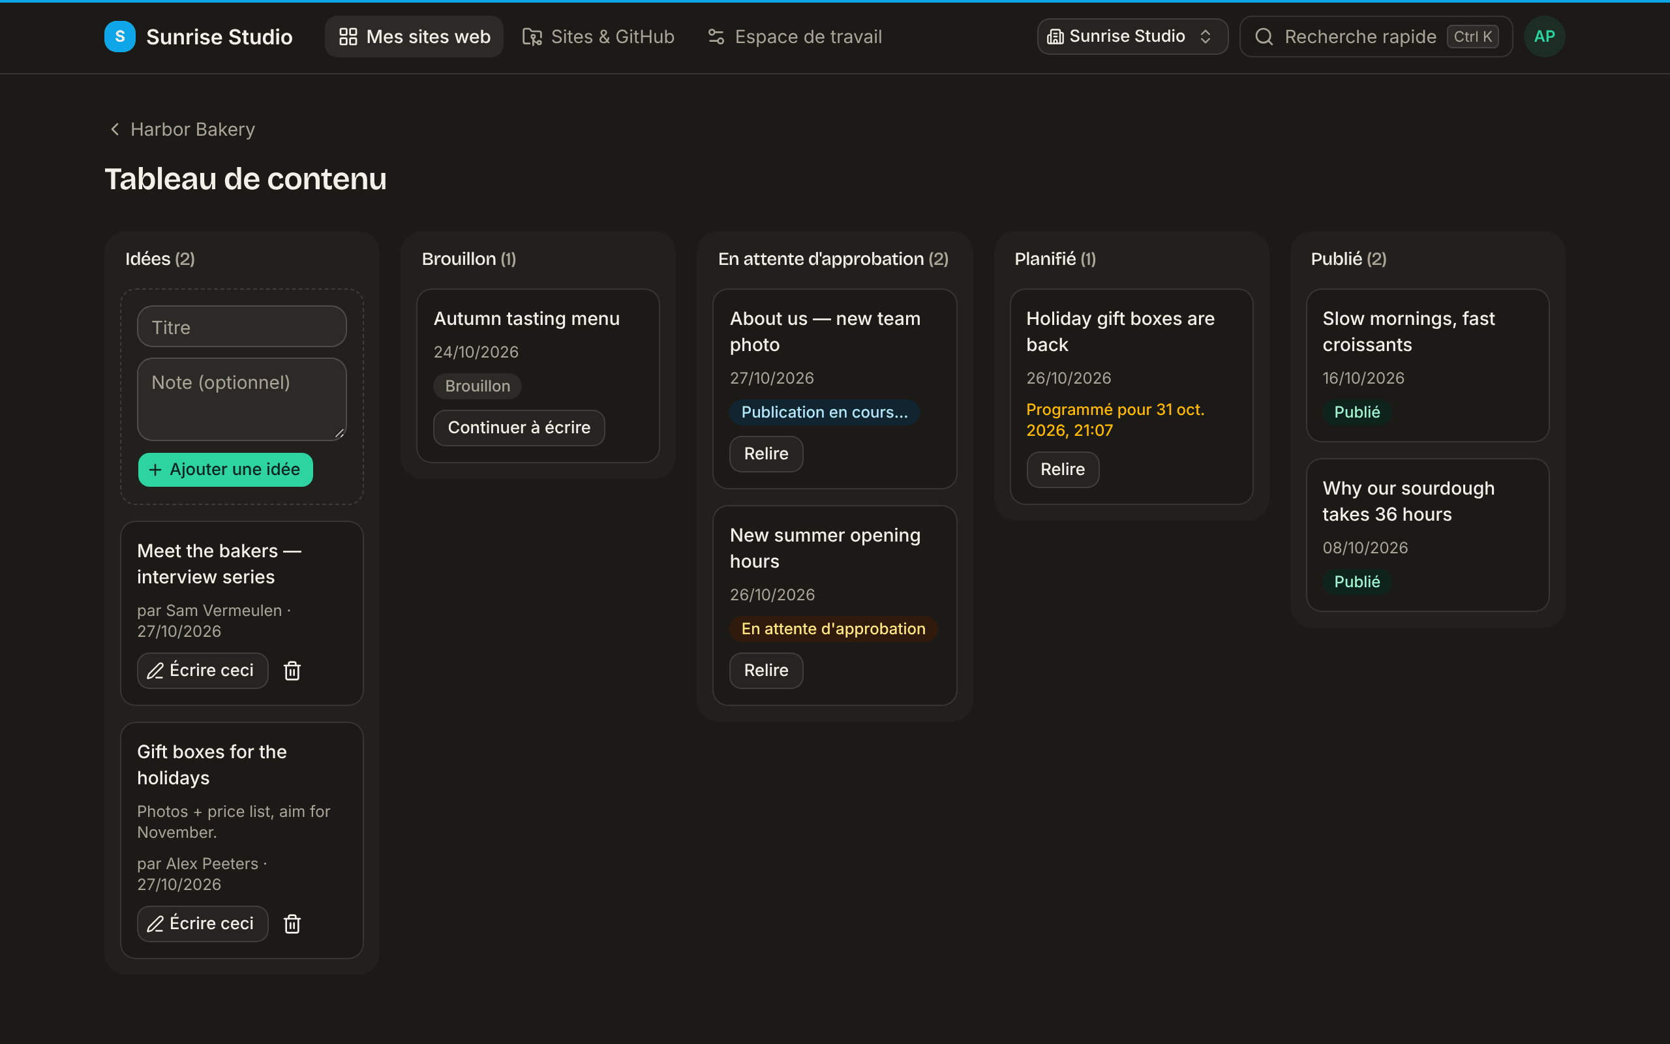Click the Planifié (1) column header

[1054, 259]
